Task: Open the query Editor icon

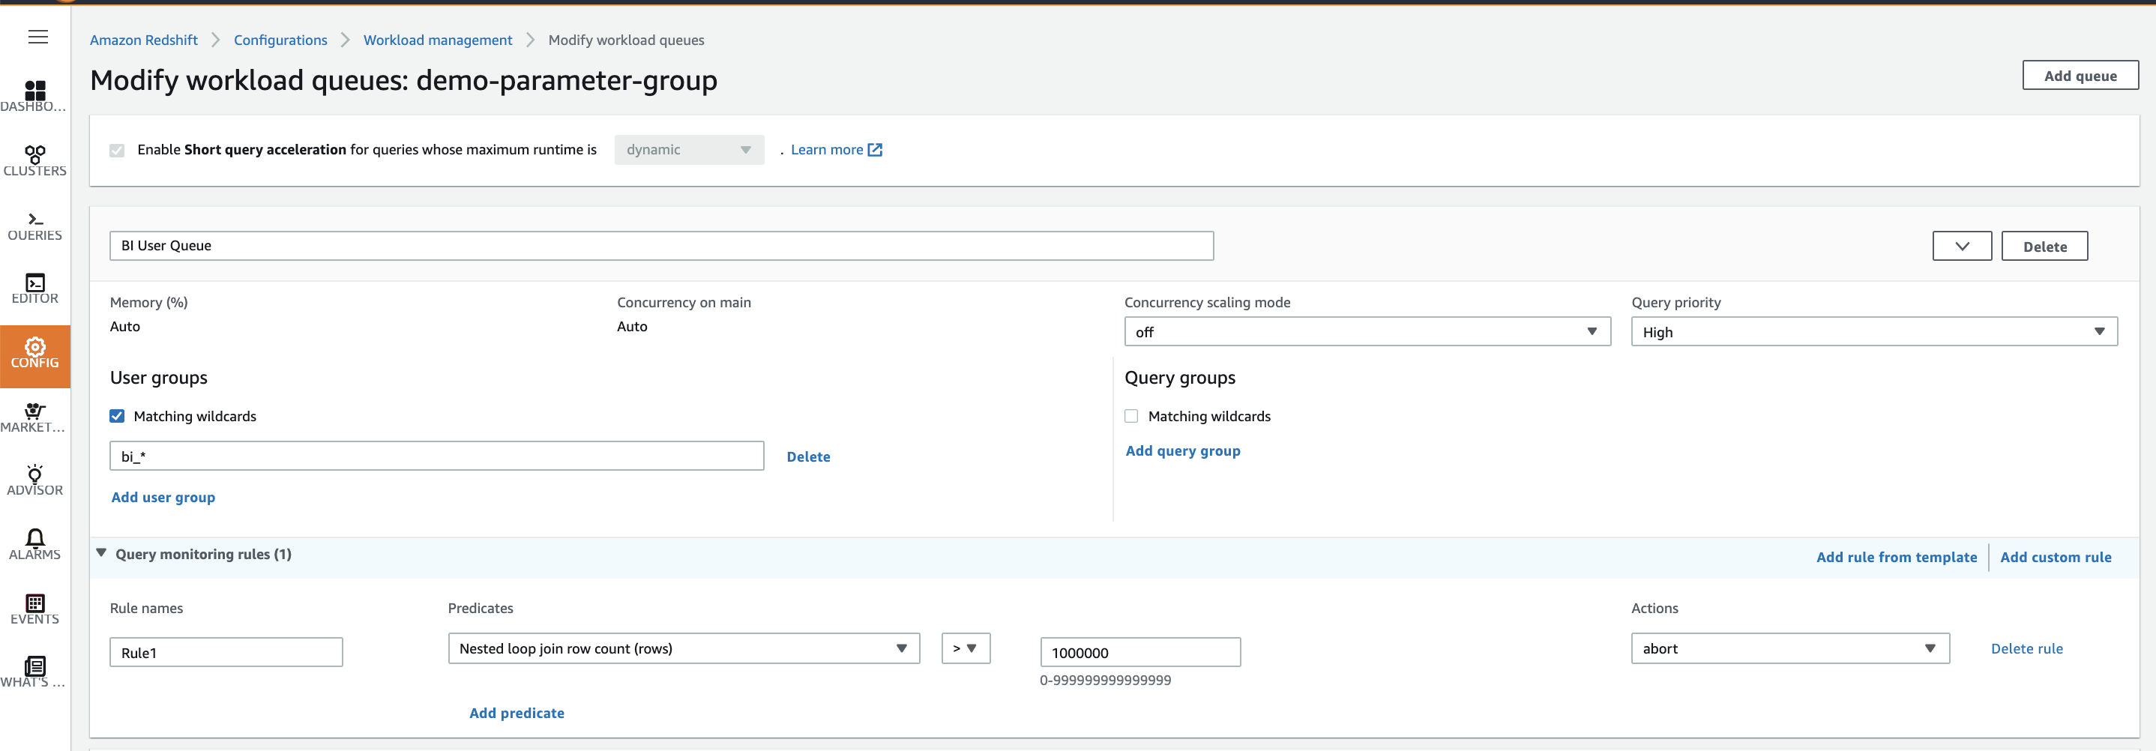Action: (x=35, y=283)
